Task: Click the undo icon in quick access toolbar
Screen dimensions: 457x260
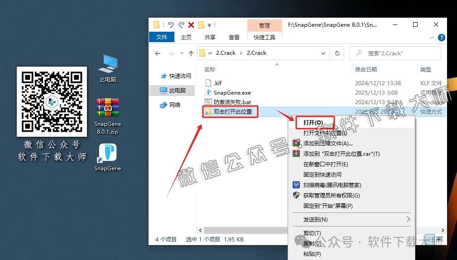Action: click(x=171, y=25)
